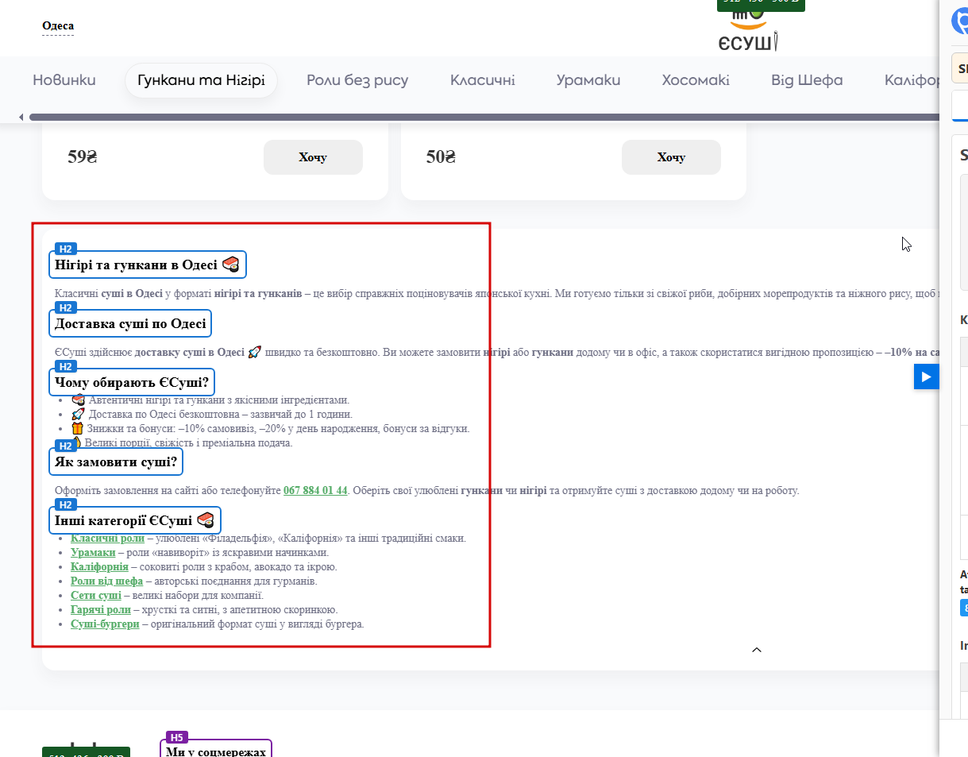This screenshot has width=968, height=757.
Task: Click Хочу button for the 50₴ item
Action: (671, 157)
